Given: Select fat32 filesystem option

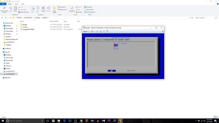Looking at the screenshot, I should pos(116,49).
